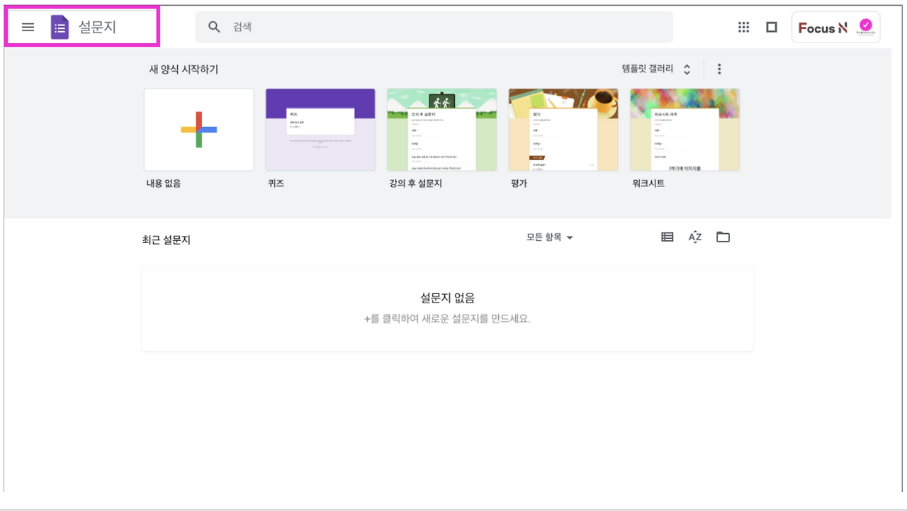Switch to list view of recent forms
Image resolution: width=907 pixels, height=511 pixels.
tap(666, 237)
